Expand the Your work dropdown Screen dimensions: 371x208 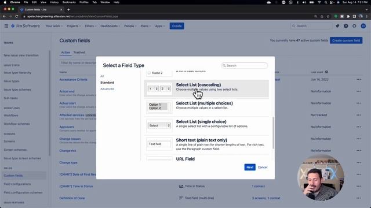coord(54,26)
